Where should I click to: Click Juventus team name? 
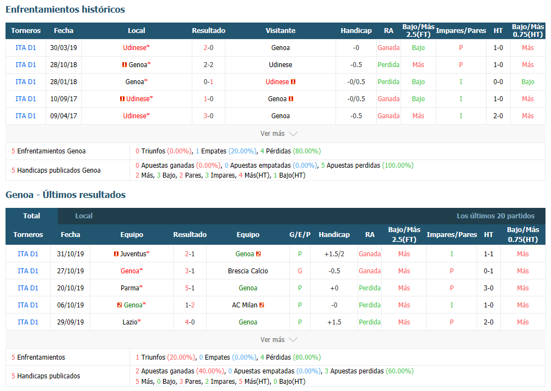(133, 254)
